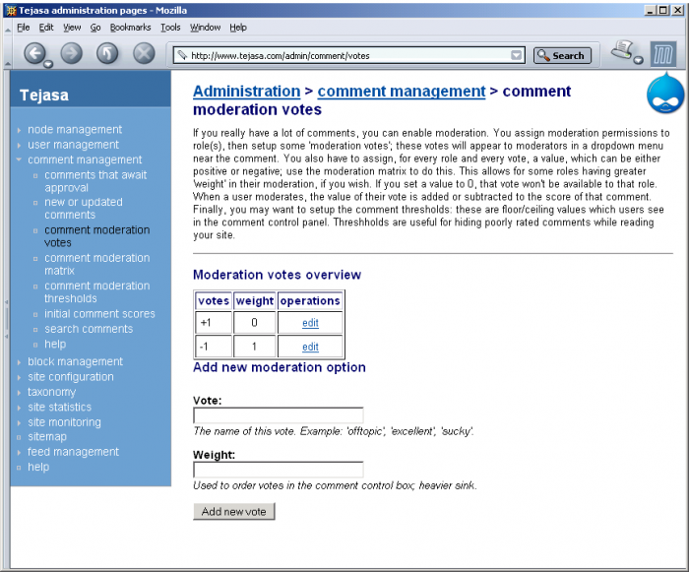Click the comment management breadcrumb link

402,91
